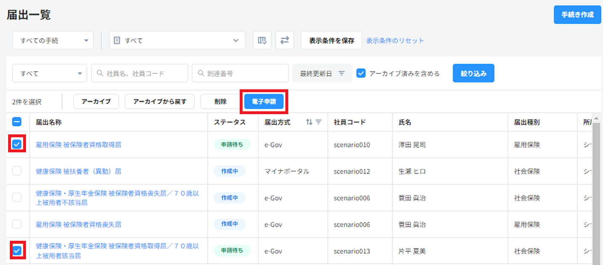The image size is (603, 265).
Task: Click the name 片平 夏美
Action: (x=412, y=251)
